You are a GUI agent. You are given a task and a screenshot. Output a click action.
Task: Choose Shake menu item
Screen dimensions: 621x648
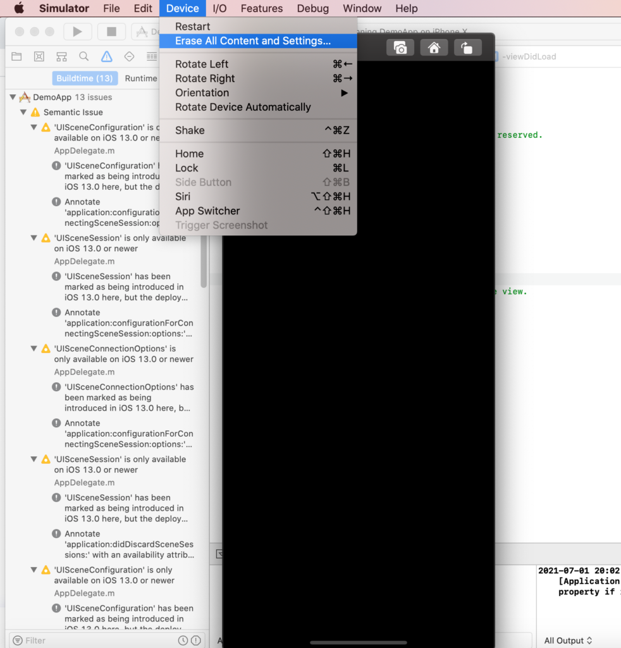coord(258,130)
